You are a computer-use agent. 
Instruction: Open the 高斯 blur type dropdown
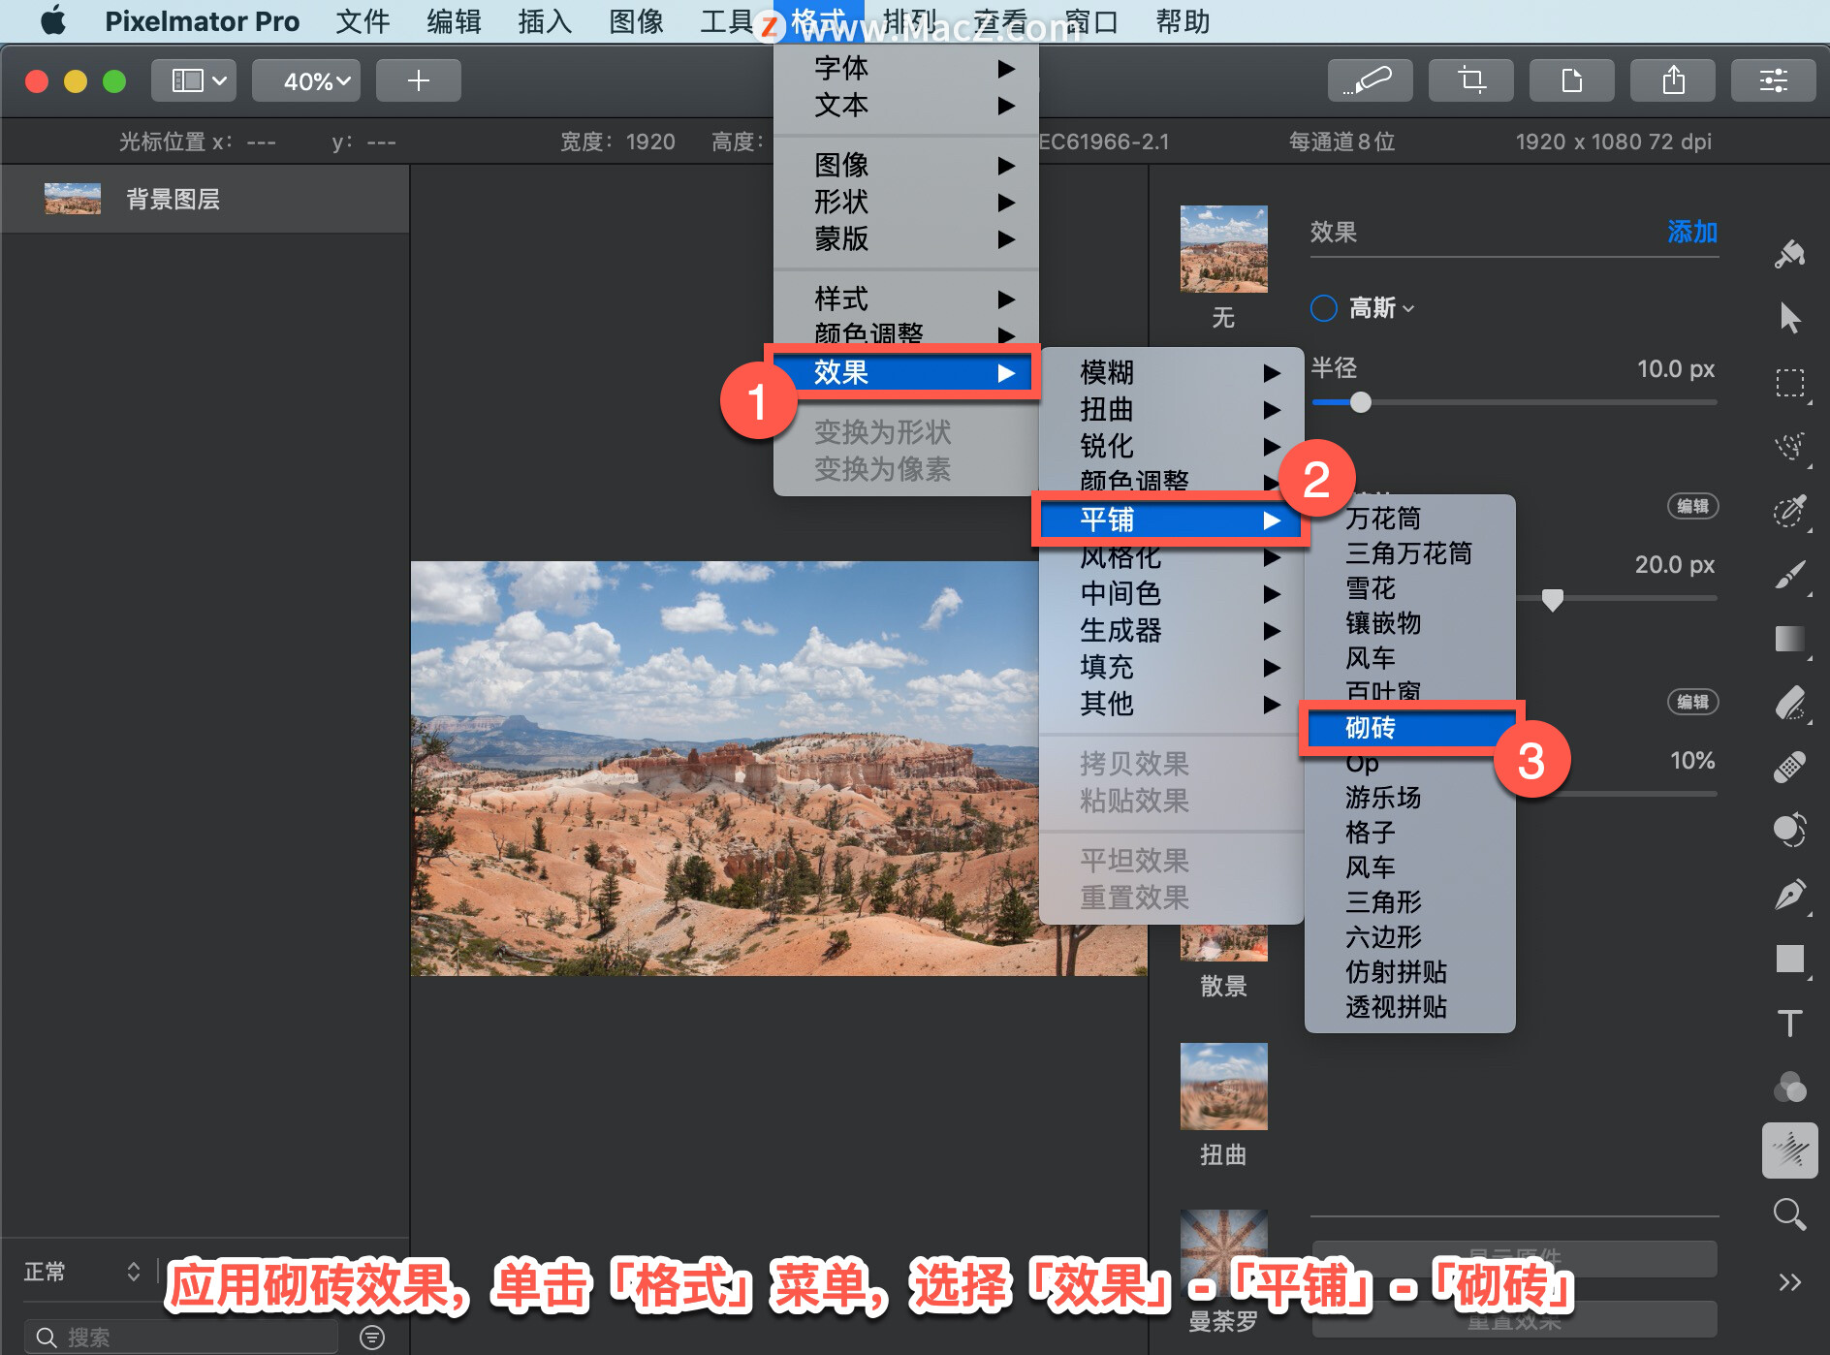(1381, 308)
